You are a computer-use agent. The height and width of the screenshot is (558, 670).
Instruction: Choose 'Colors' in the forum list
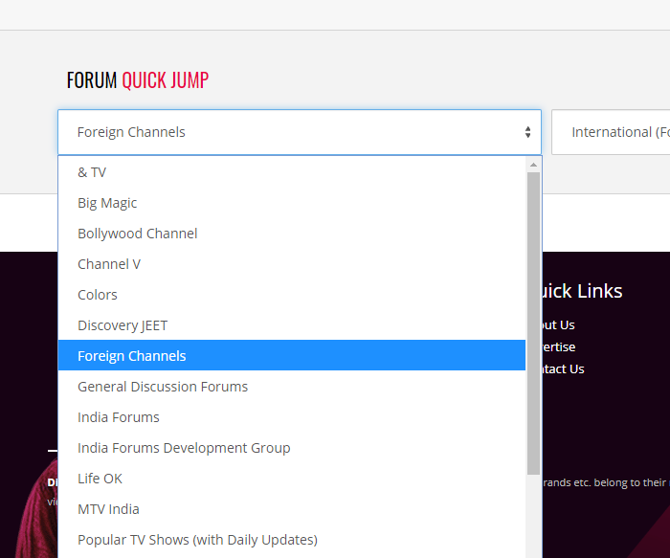(x=292, y=295)
